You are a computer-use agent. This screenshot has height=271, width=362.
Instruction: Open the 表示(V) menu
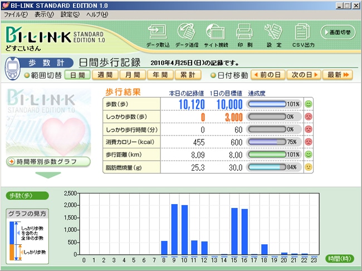44,14
